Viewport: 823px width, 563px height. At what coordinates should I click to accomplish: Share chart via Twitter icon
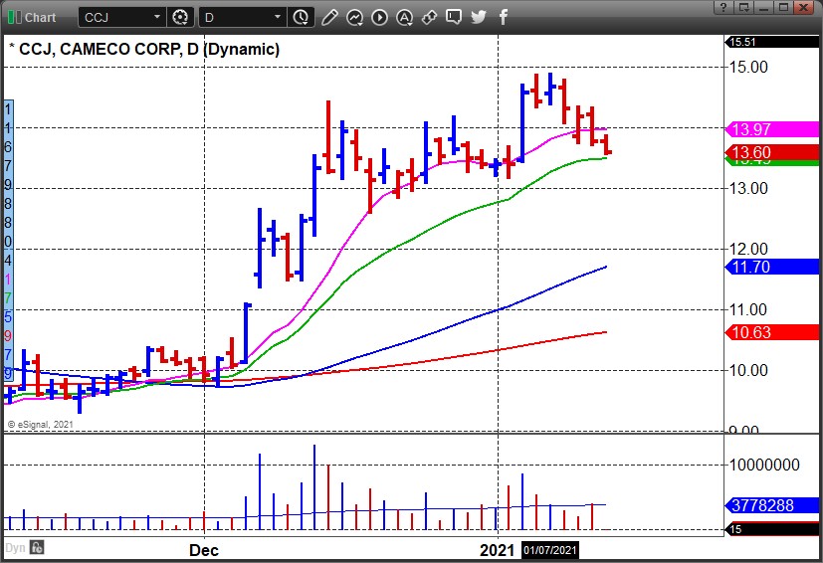point(478,17)
